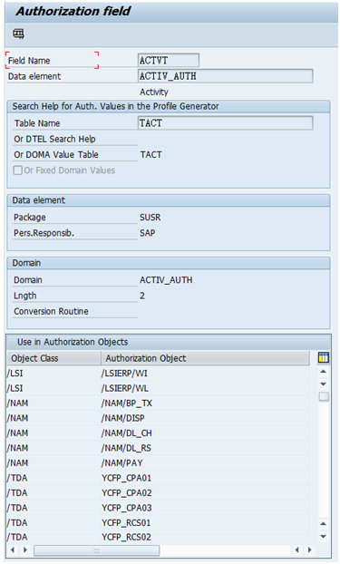Click the left horizontal scroll-right arrow
The height and width of the screenshot is (564, 340).
(25, 550)
